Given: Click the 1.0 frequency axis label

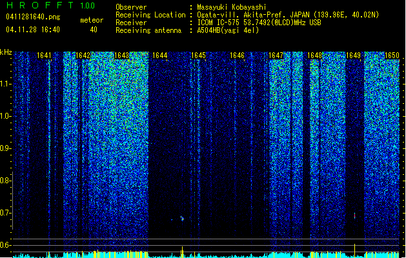Looking at the screenshot, I should click(x=5, y=116).
